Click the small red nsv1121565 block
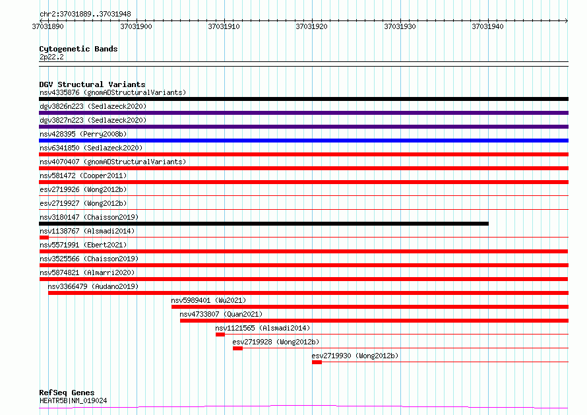This screenshot has height=415, width=587. click(x=220, y=335)
